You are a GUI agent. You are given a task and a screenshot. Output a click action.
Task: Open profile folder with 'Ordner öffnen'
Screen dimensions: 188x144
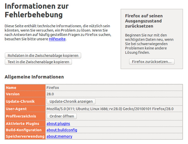tap(61, 116)
